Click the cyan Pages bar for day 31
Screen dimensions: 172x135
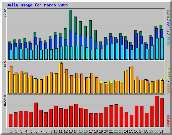[162, 49]
